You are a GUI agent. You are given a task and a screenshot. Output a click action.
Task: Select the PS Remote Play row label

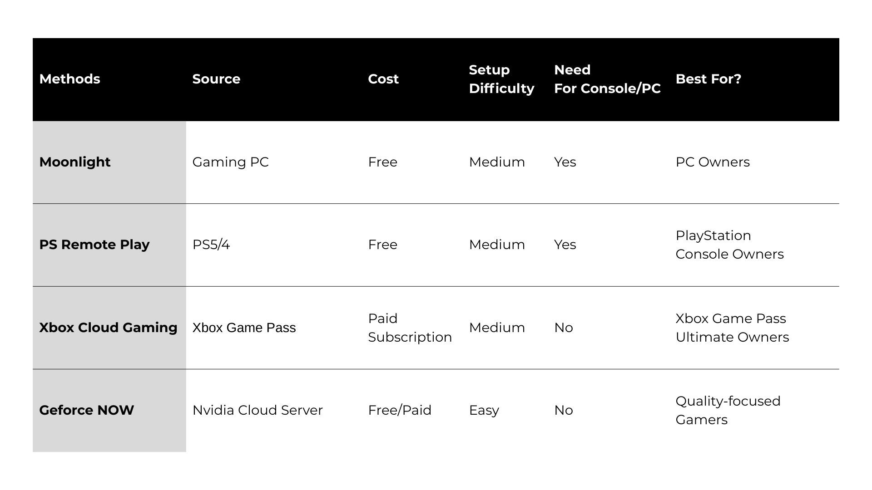pos(94,245)
